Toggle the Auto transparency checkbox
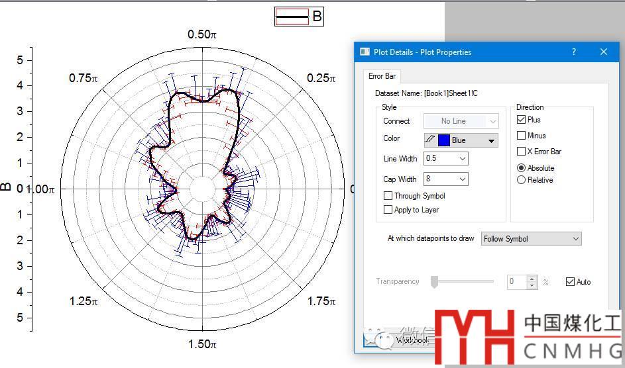This screenshot has height=368, width=625. (x=570, y=282)
